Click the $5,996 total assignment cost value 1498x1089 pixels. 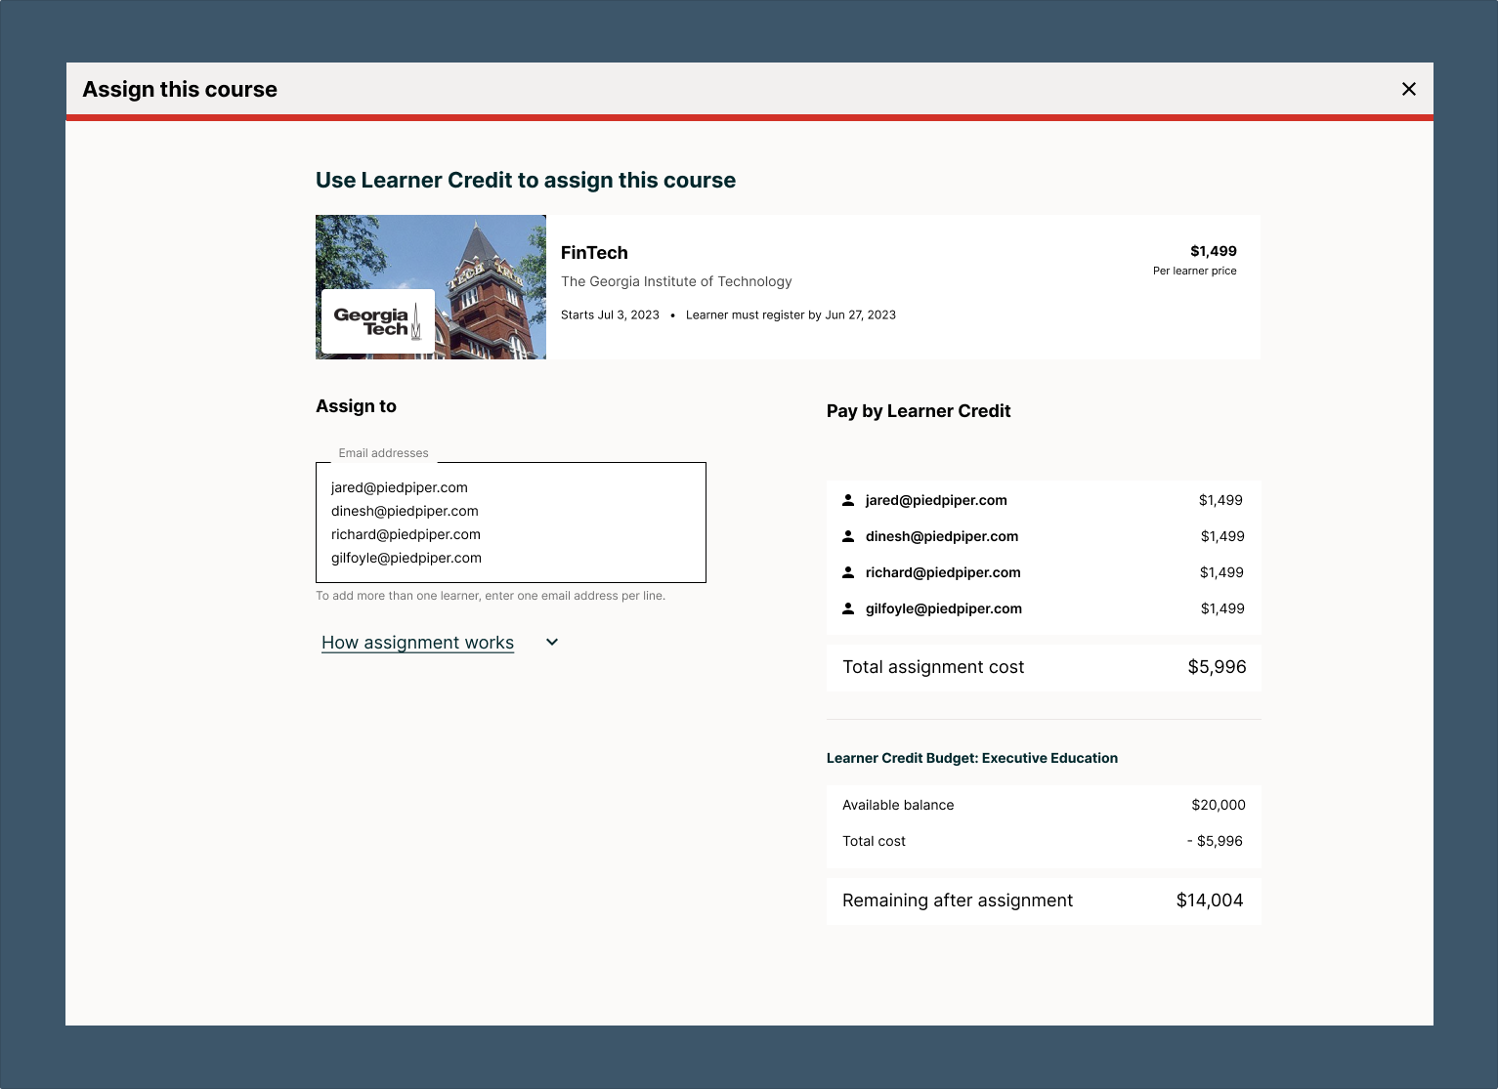(1217, 667)
